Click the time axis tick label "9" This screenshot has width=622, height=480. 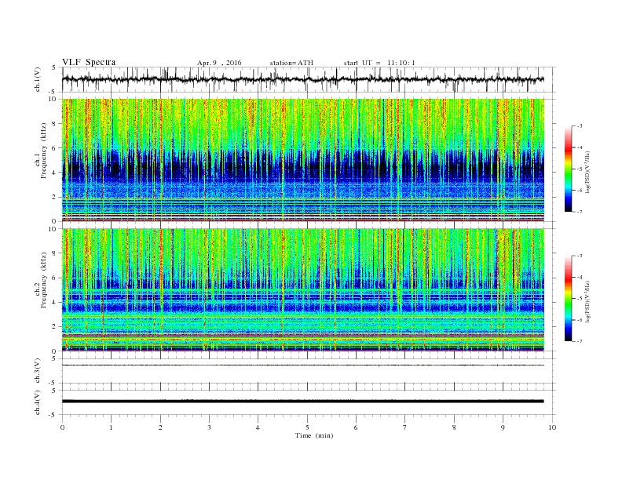click(503, 427)
